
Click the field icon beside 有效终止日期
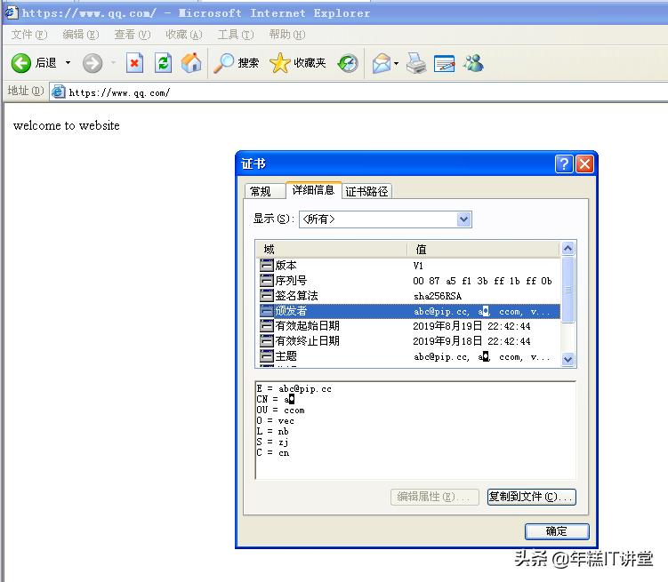coord(267,341)
